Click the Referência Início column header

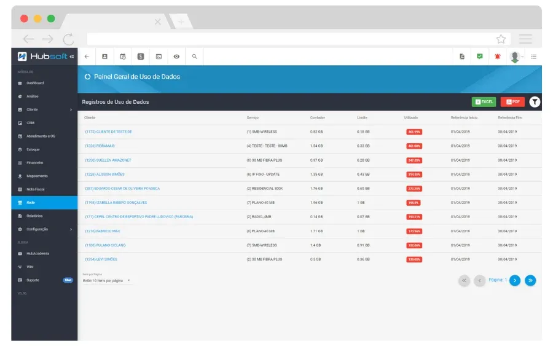(x=464, y=118)
